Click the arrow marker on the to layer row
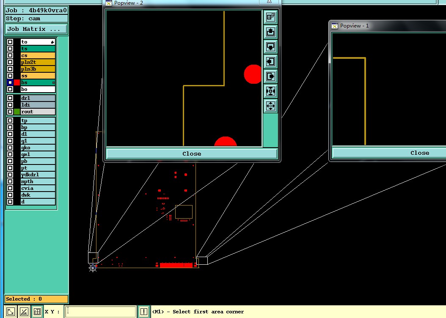446x318 pixels. click(52, 42)
